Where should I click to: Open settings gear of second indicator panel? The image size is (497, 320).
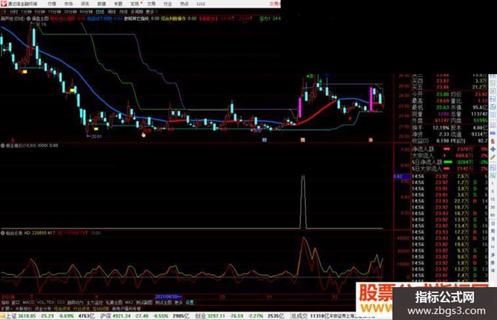point(3,146)
